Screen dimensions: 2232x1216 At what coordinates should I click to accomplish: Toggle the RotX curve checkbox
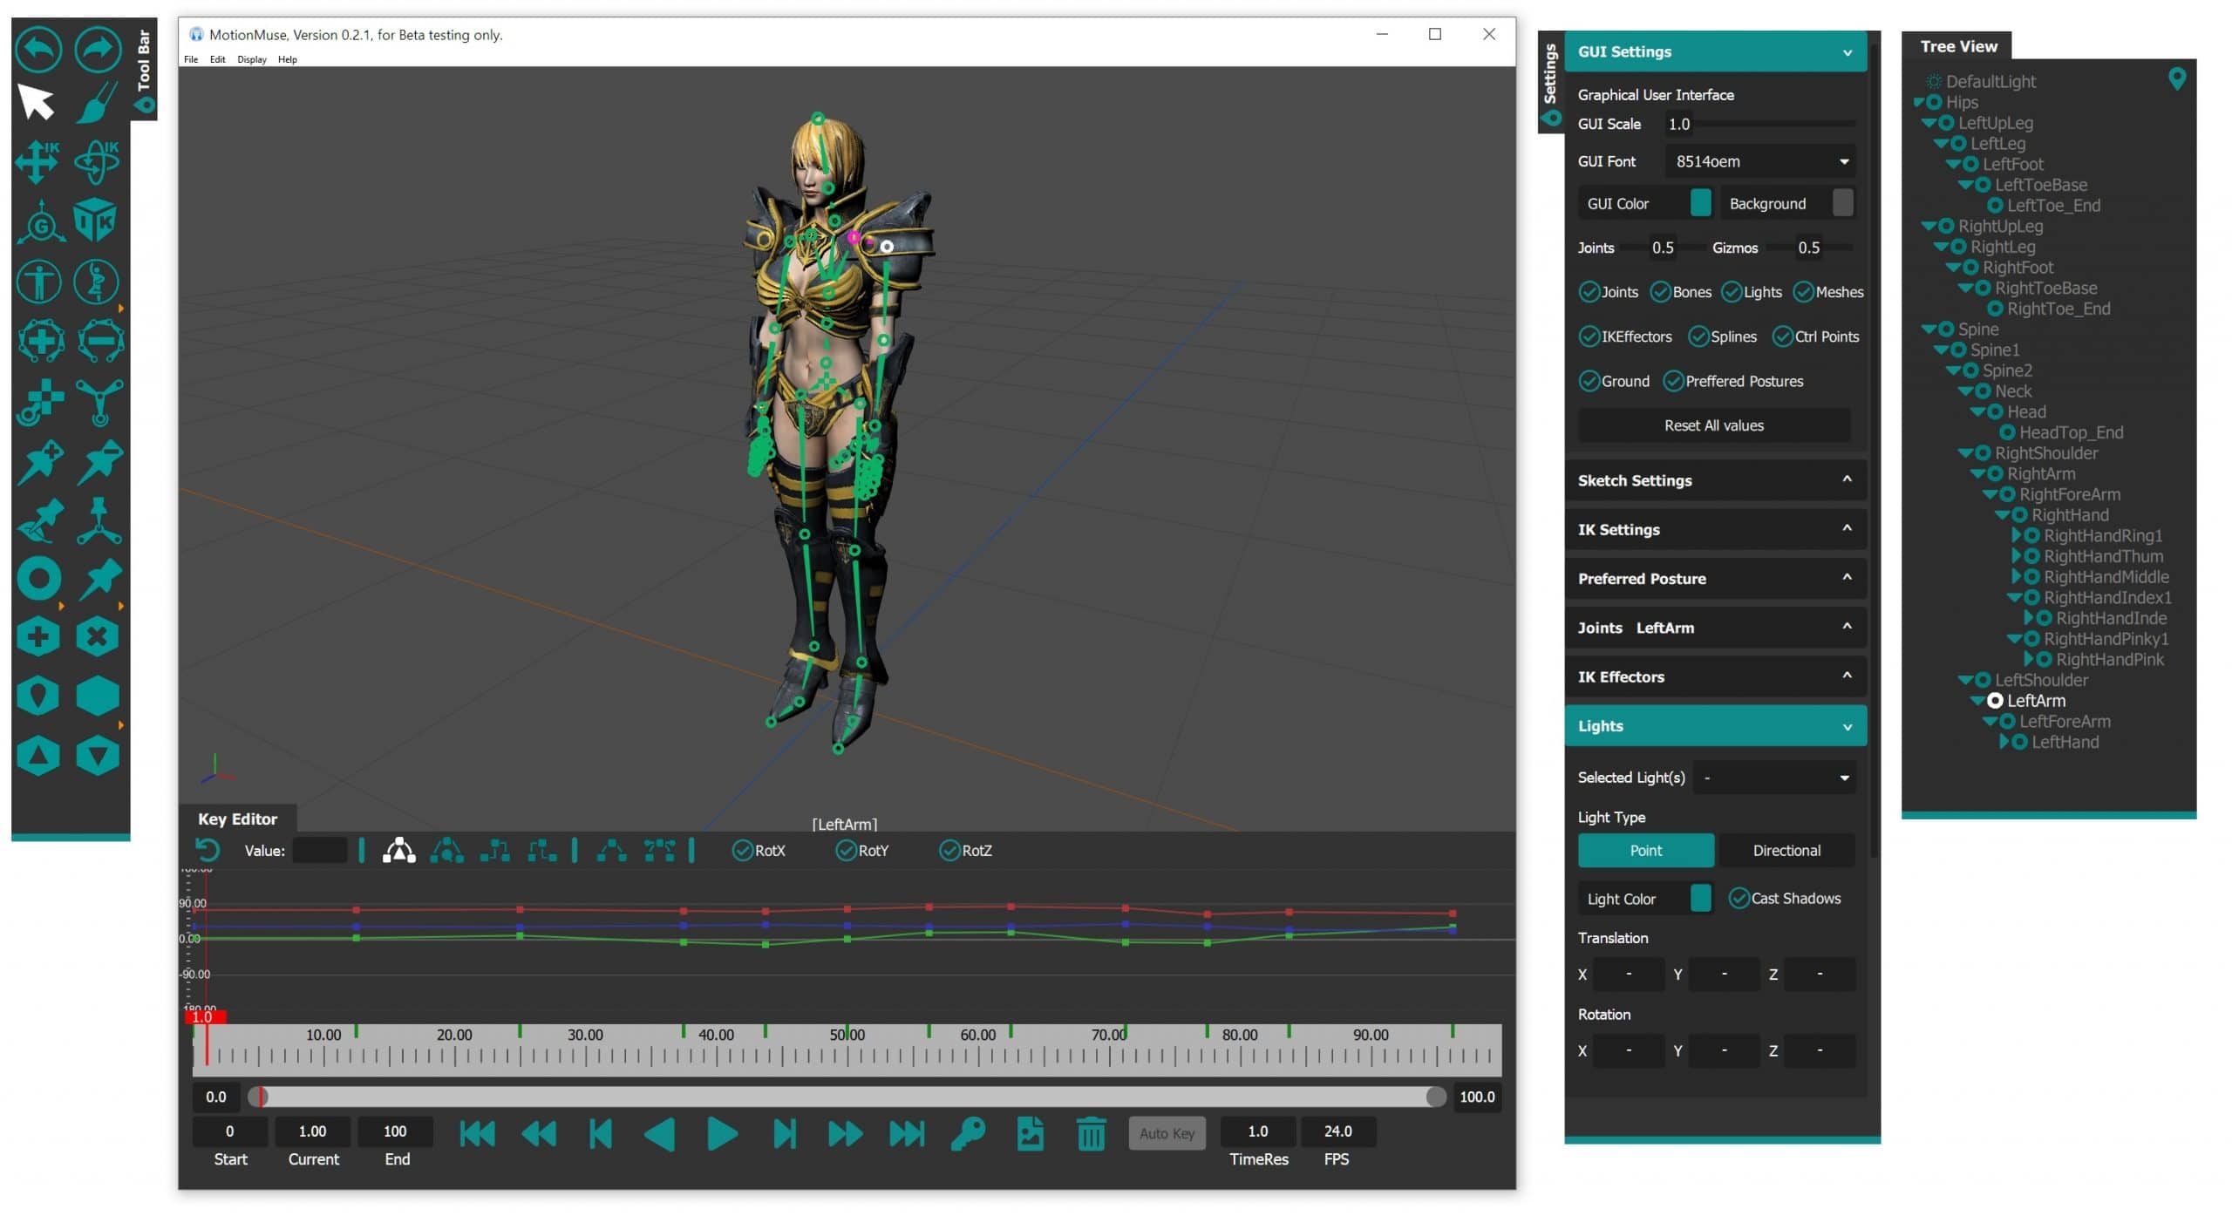tap(742, 851)
